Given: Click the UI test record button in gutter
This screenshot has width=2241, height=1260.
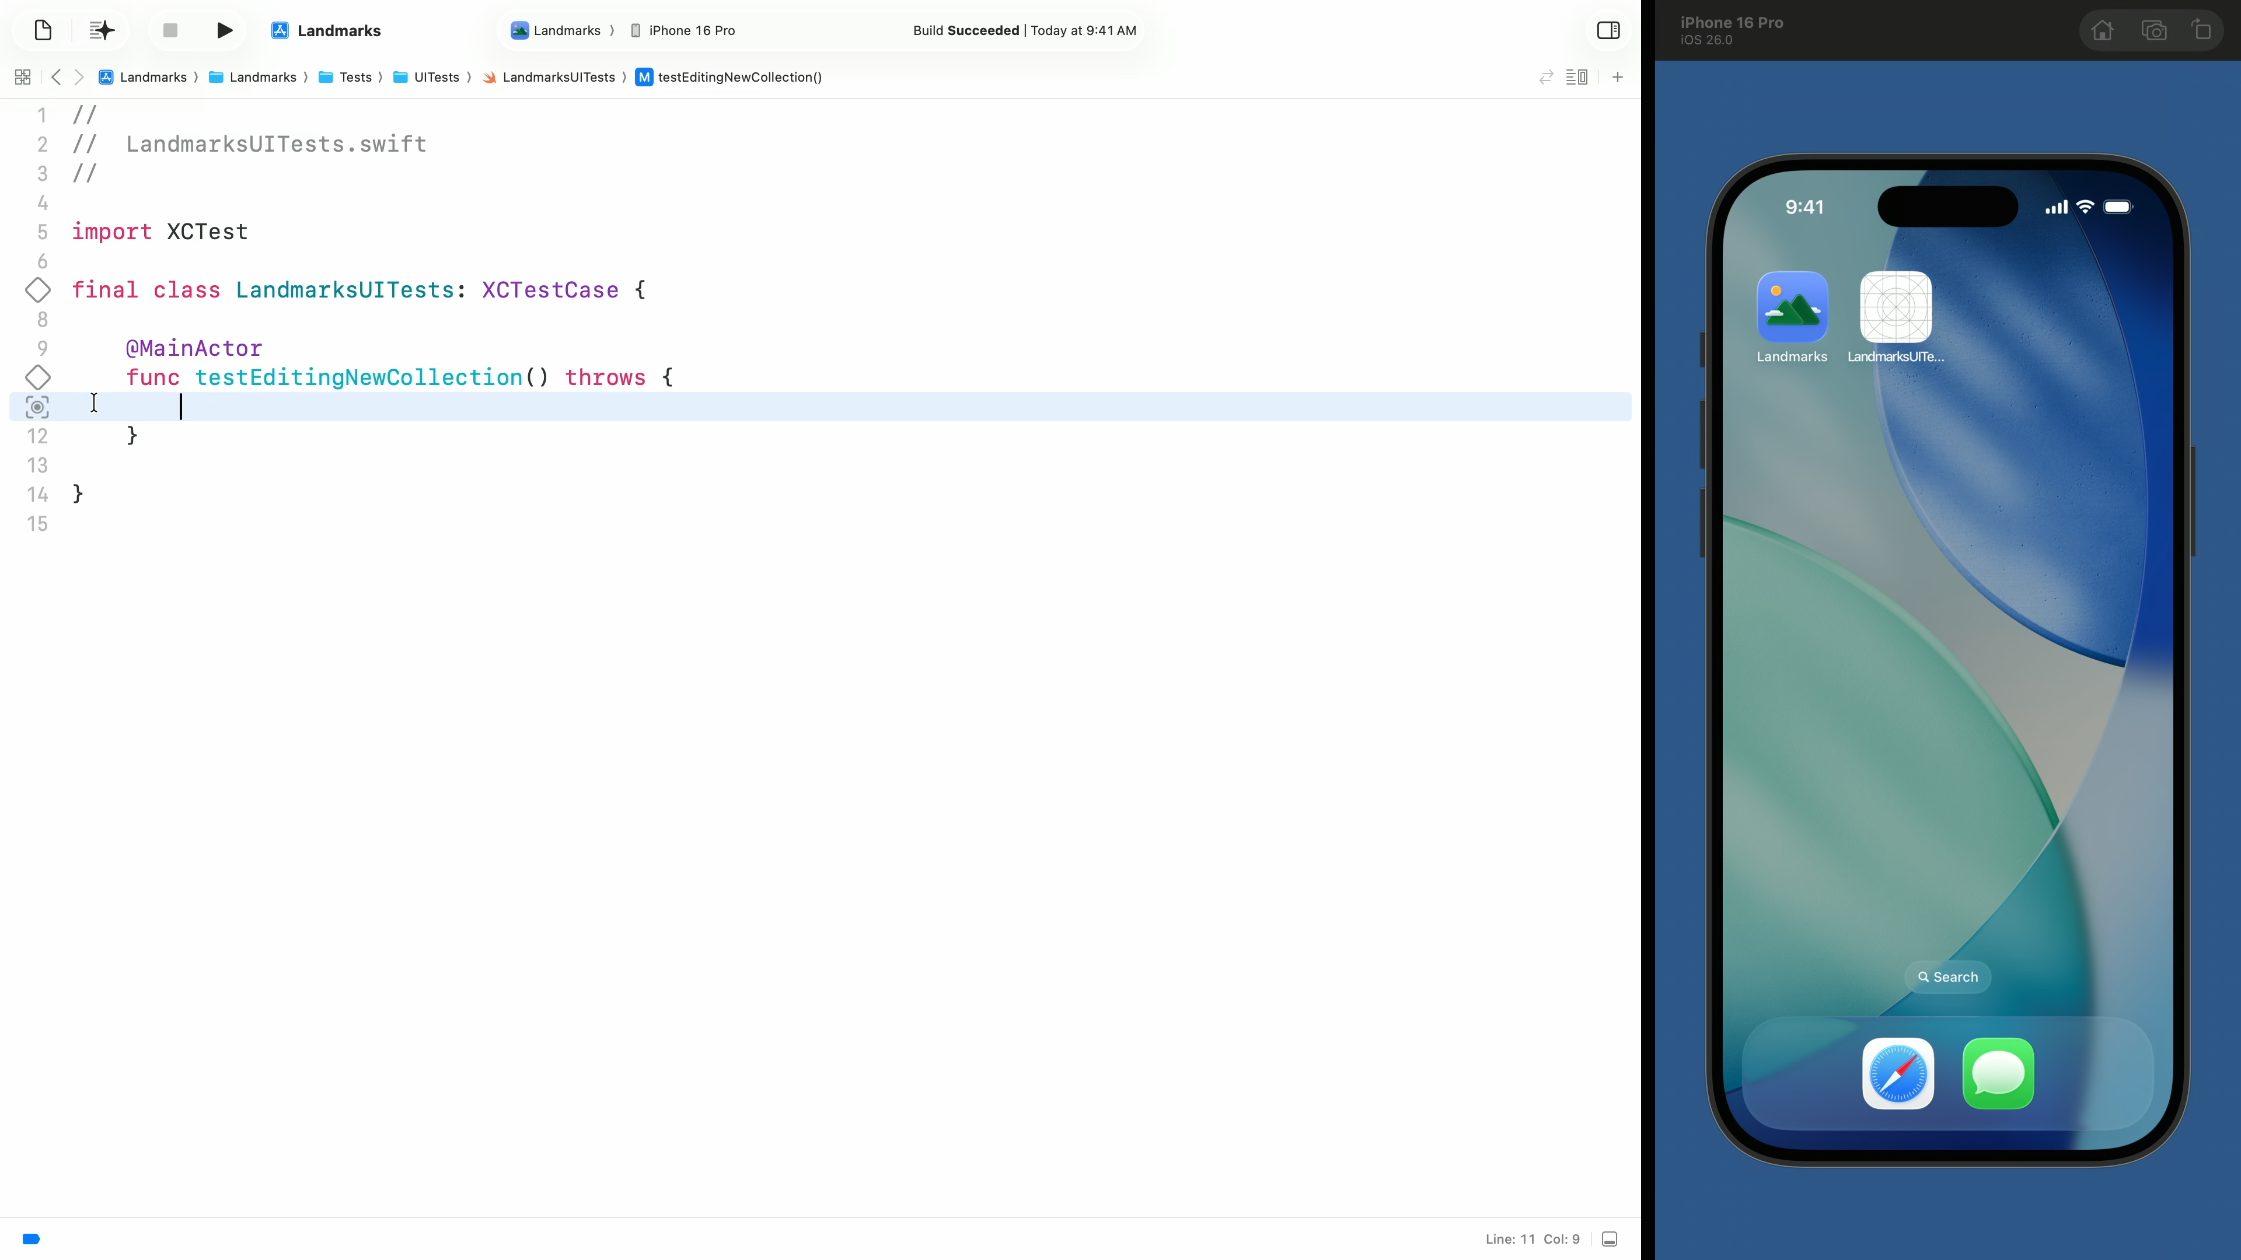Looking at the screenshot, I should [x=37, y=407].
